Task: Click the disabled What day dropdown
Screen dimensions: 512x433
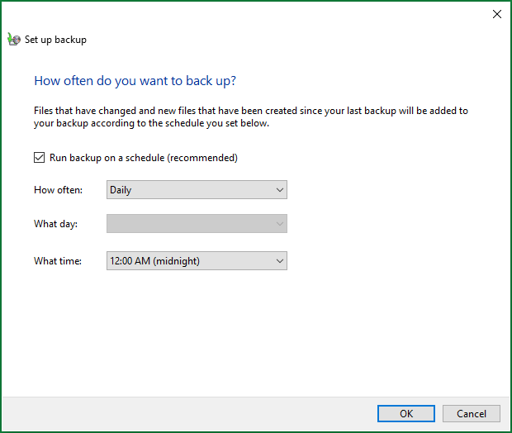Action: (x=197, y=224)
